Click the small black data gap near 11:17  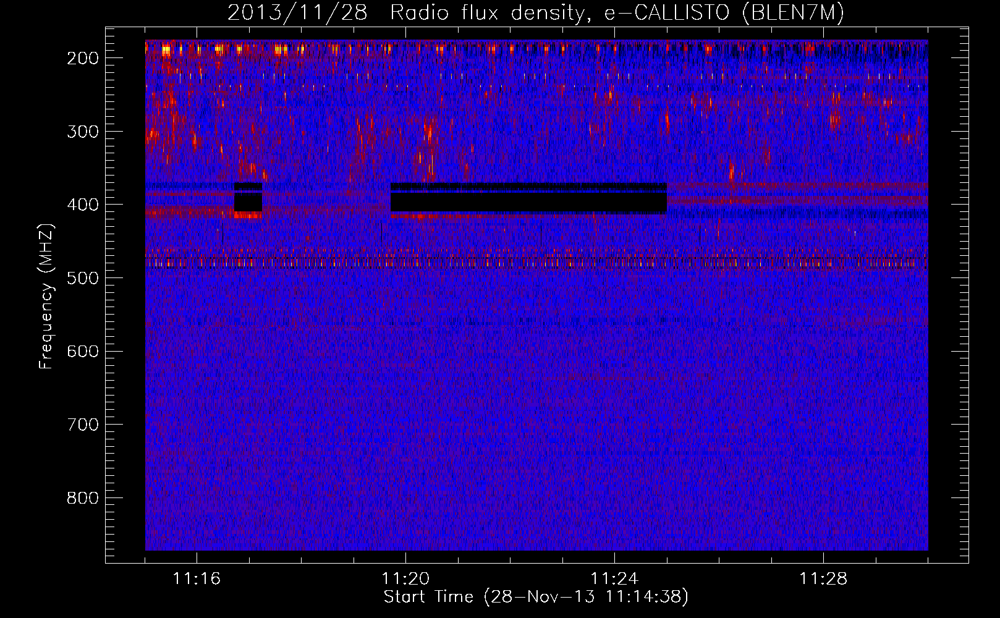coord(248,198)
